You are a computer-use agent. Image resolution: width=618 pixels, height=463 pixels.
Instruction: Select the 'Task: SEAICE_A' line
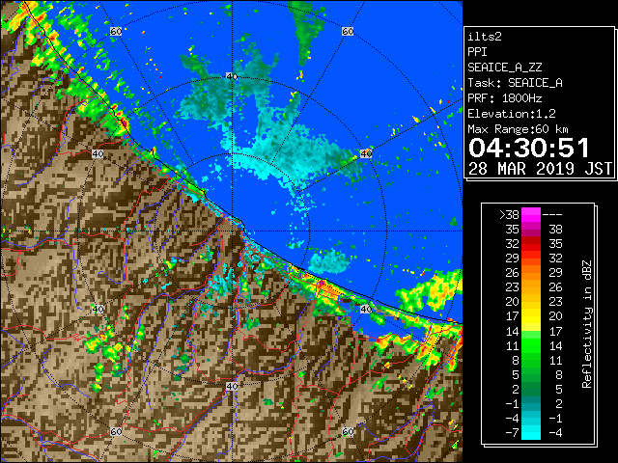click(515, 83)
